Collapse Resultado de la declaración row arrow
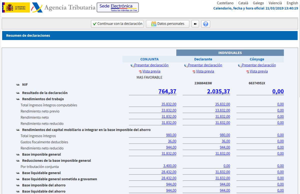Screen dimensions: 300x194 point(18,93)
